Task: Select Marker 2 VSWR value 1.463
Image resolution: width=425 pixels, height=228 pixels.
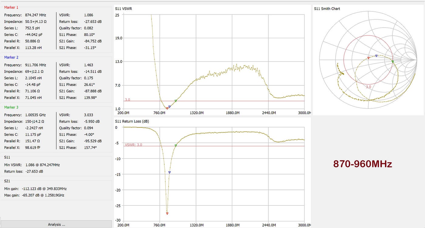Action: [x=89, y=65]
